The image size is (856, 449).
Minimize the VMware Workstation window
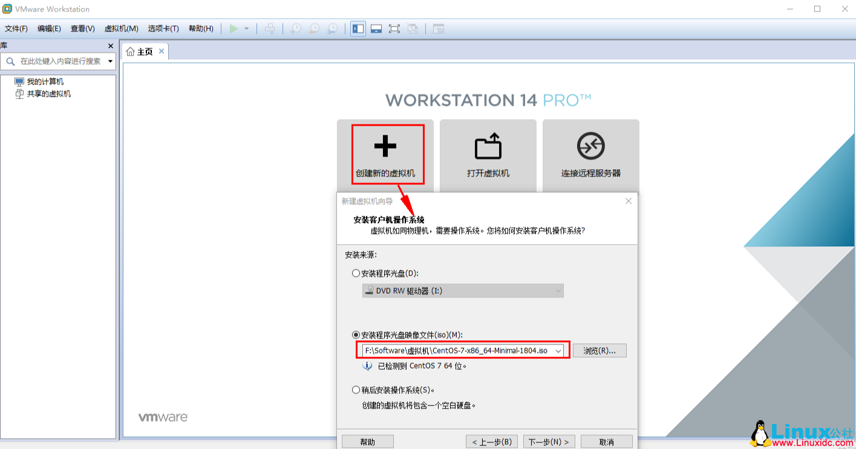[x=791, y=9]
